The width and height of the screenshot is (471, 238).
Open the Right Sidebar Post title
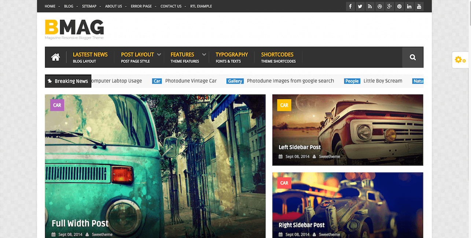tap(302, 225)
